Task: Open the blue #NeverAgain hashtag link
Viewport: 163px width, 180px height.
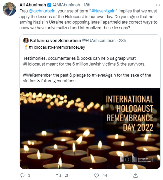Action: [103, 11]
